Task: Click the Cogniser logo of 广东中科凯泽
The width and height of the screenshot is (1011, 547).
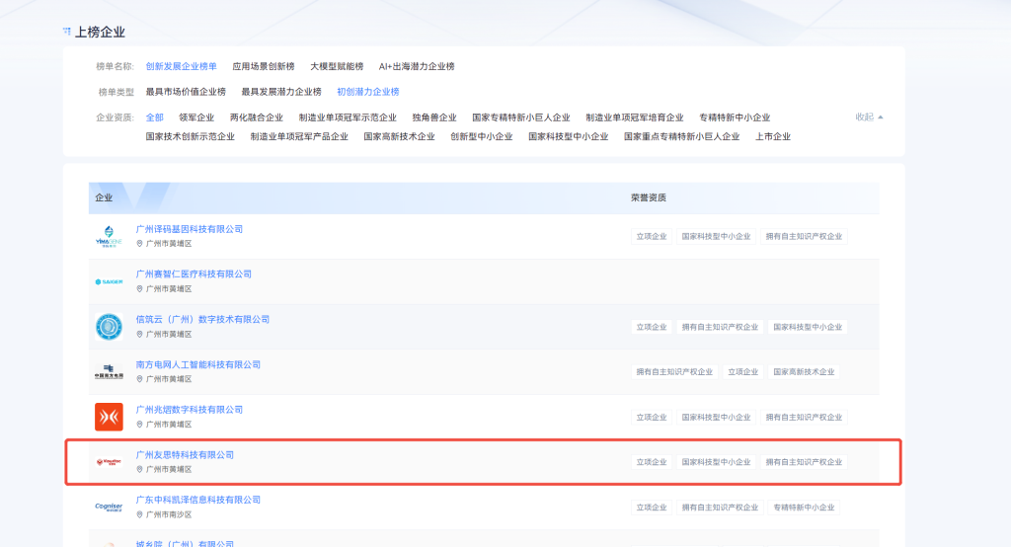Action: 109,507
